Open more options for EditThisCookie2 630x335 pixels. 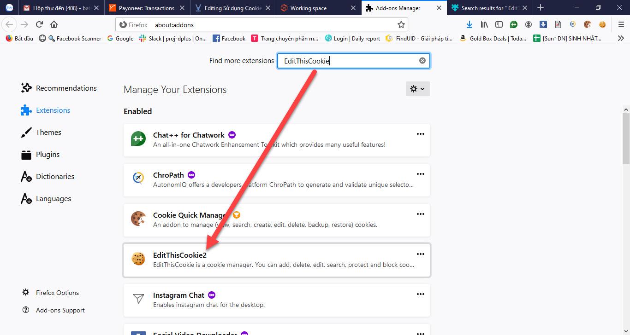[421, 254]
